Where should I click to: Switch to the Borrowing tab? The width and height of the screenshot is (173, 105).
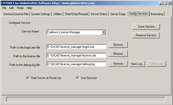(157, 14)
